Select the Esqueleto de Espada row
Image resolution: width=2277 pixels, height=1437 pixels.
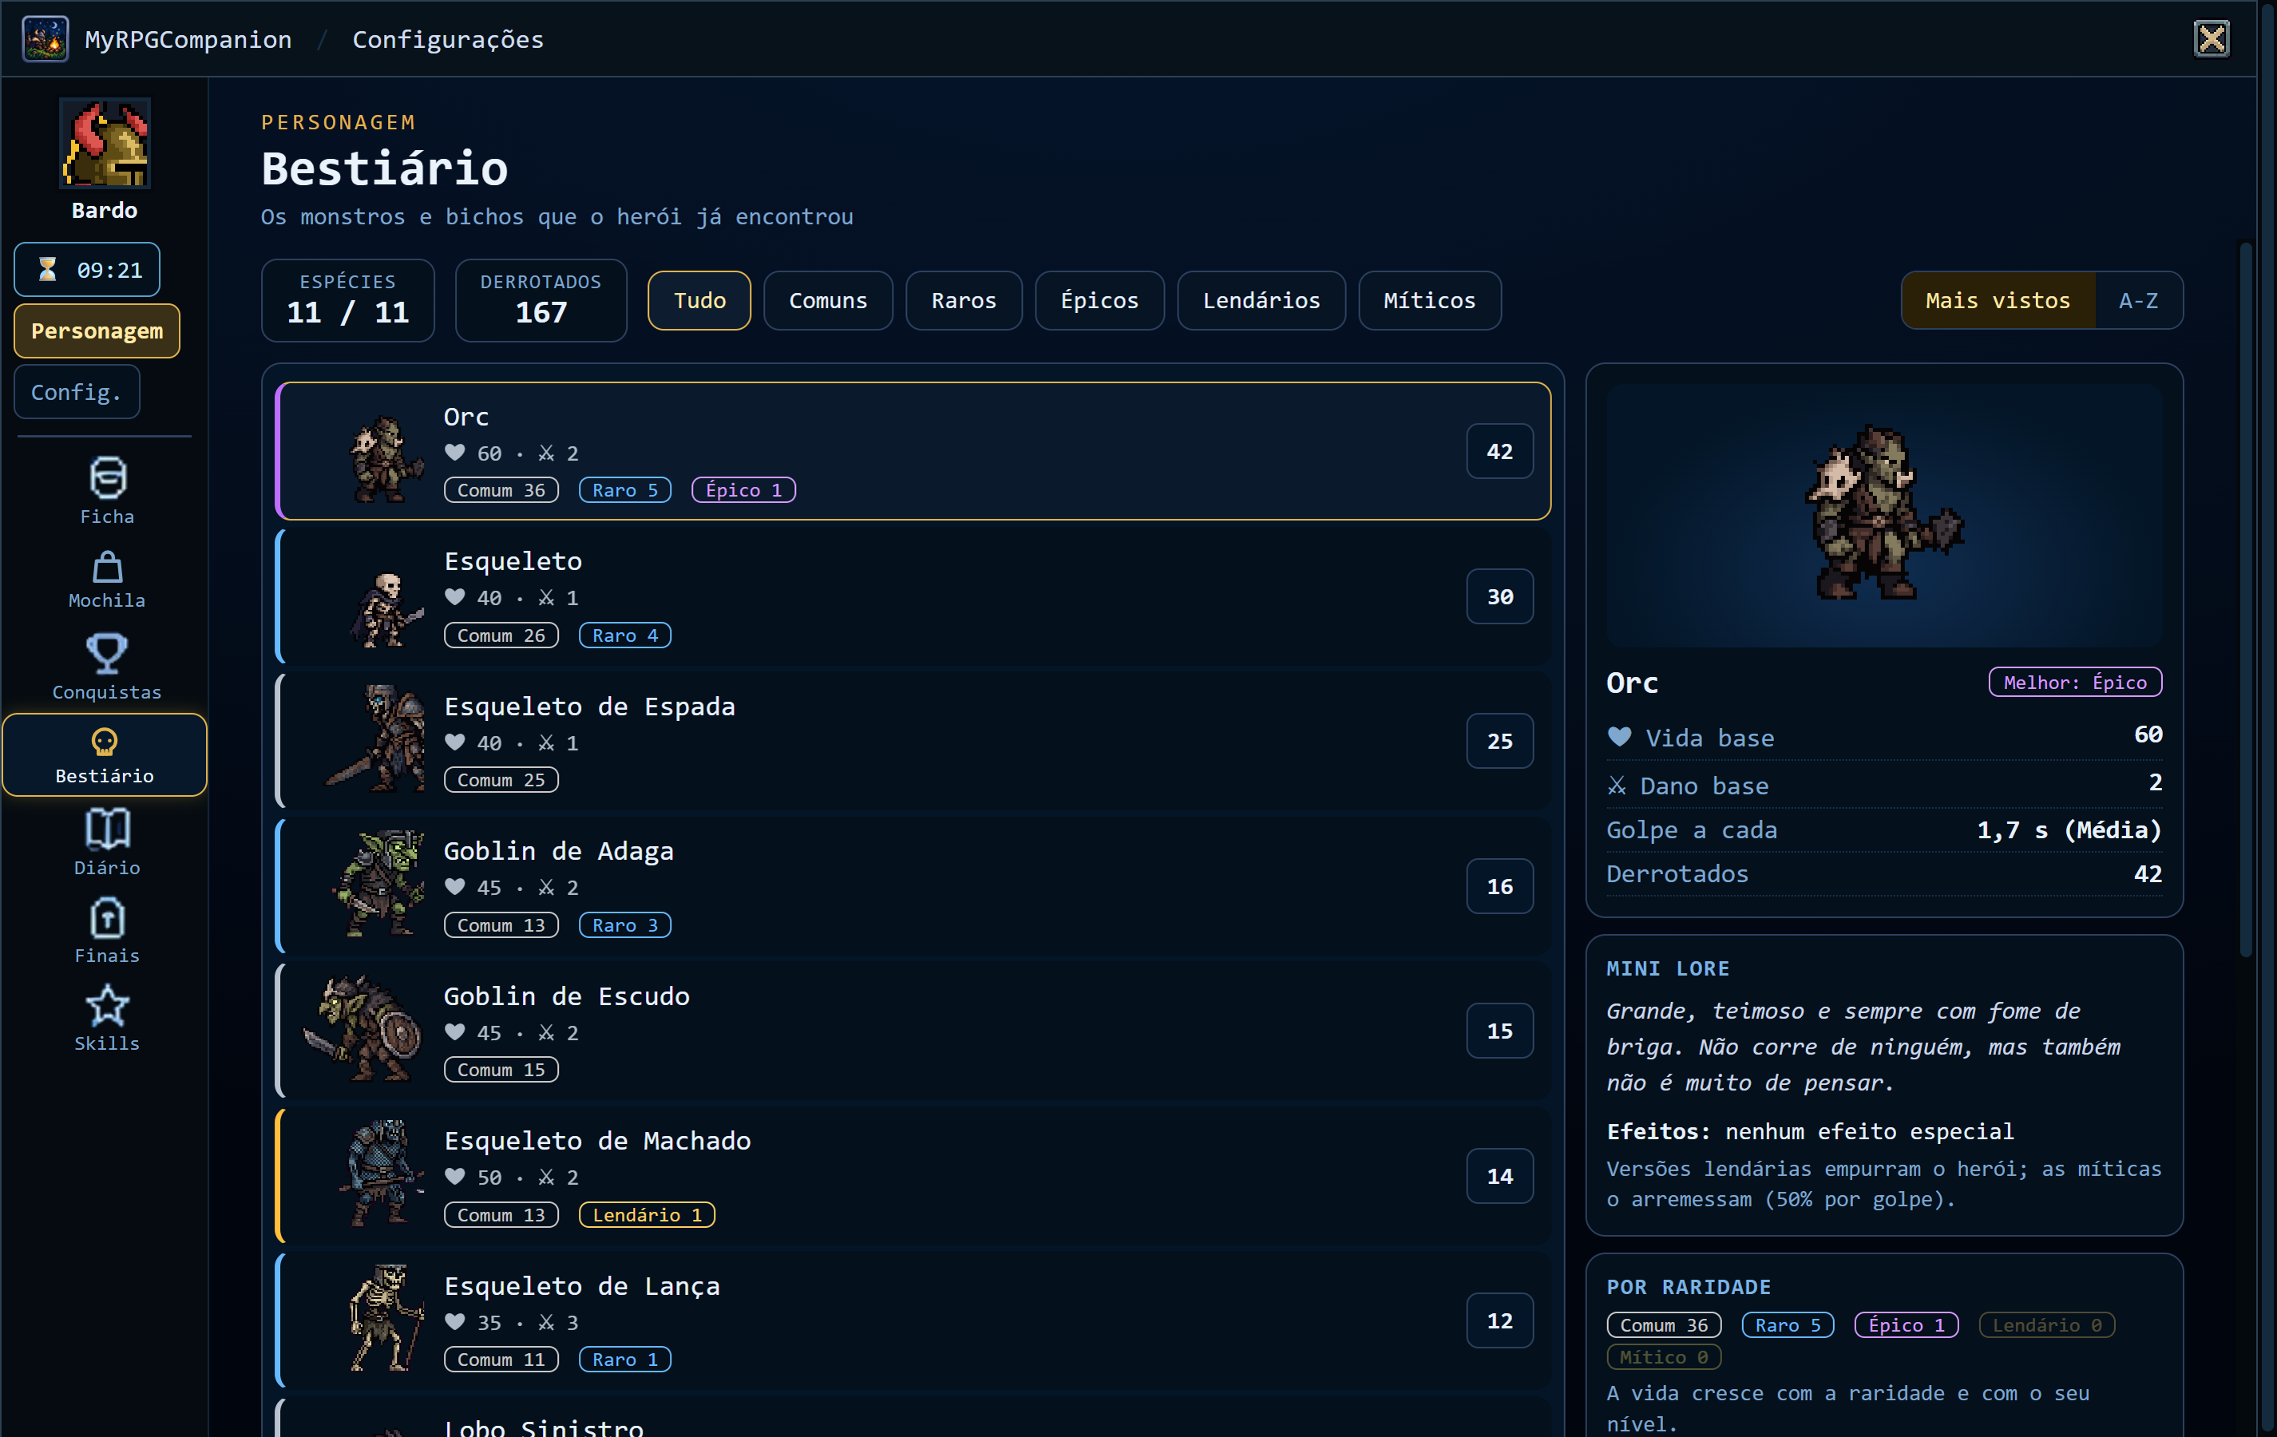click(x=913, y=741)
